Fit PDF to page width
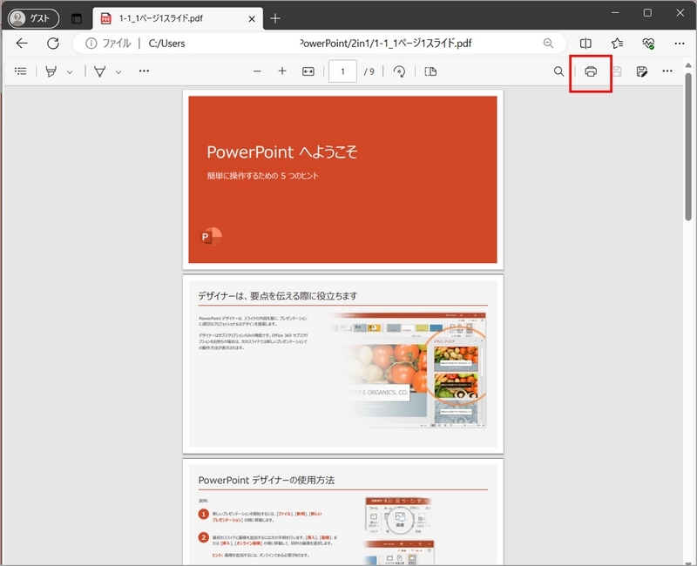 pyautogui.click(x=308, y=71)
